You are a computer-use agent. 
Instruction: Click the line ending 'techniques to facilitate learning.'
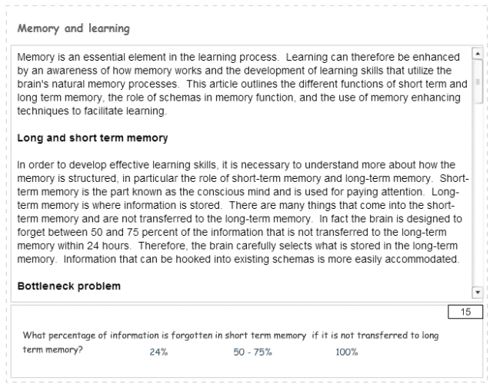[91, 111]
